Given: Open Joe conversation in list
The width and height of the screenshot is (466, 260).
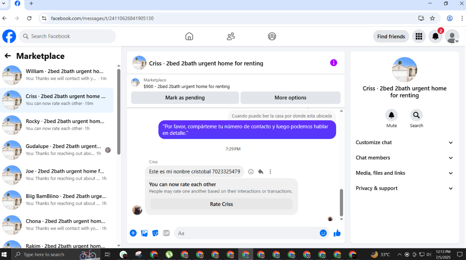Looking at the screenshot, I should click(57, 175).
